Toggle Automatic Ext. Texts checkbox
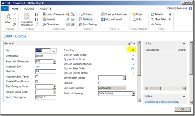 click(37, 76)
